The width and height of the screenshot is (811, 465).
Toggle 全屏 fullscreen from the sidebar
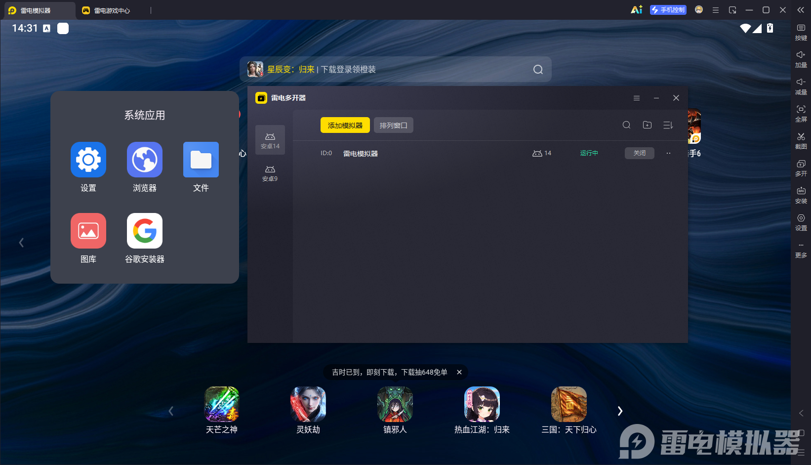click(x=801, y=114)
